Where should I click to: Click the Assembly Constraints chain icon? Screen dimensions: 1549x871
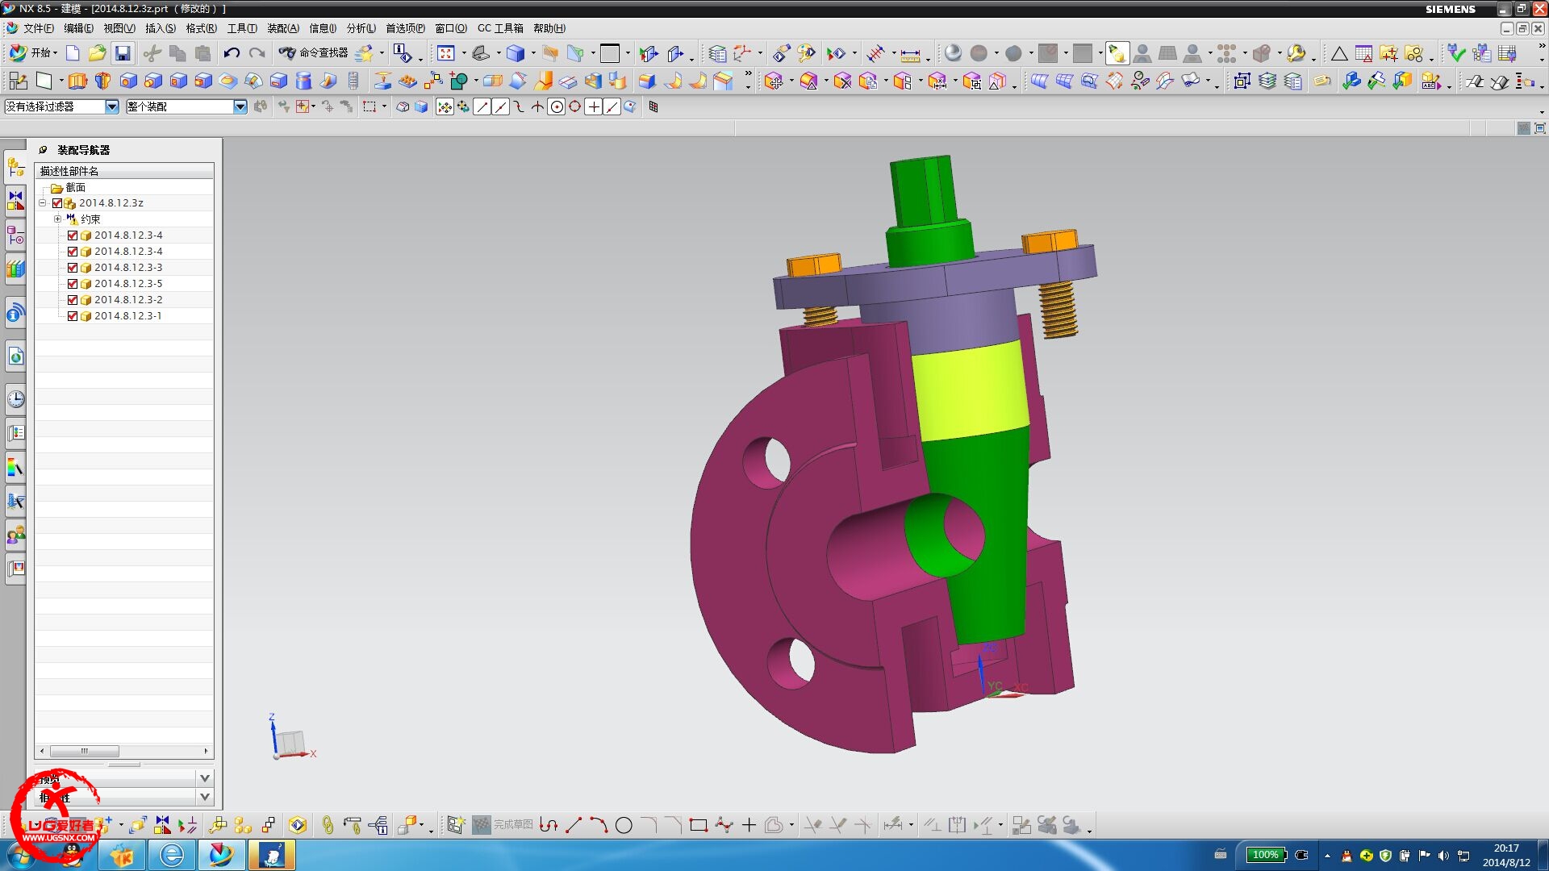point(328,825)
